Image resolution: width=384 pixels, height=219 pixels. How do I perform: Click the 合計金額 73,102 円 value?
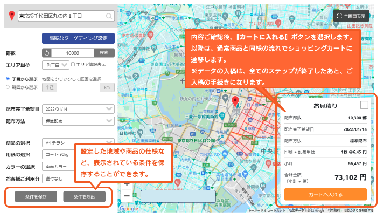[351, 177]
